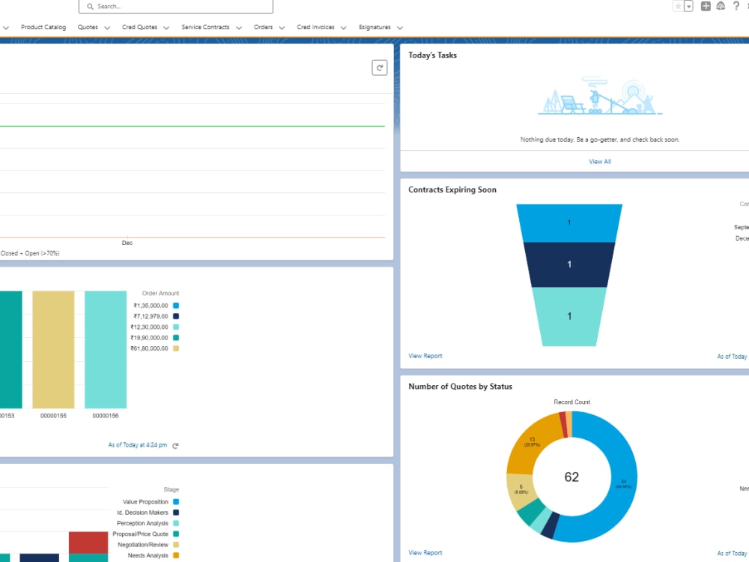Expand the favorites list dropdown arrow
The image size is (749, 562).
(689, 6)
